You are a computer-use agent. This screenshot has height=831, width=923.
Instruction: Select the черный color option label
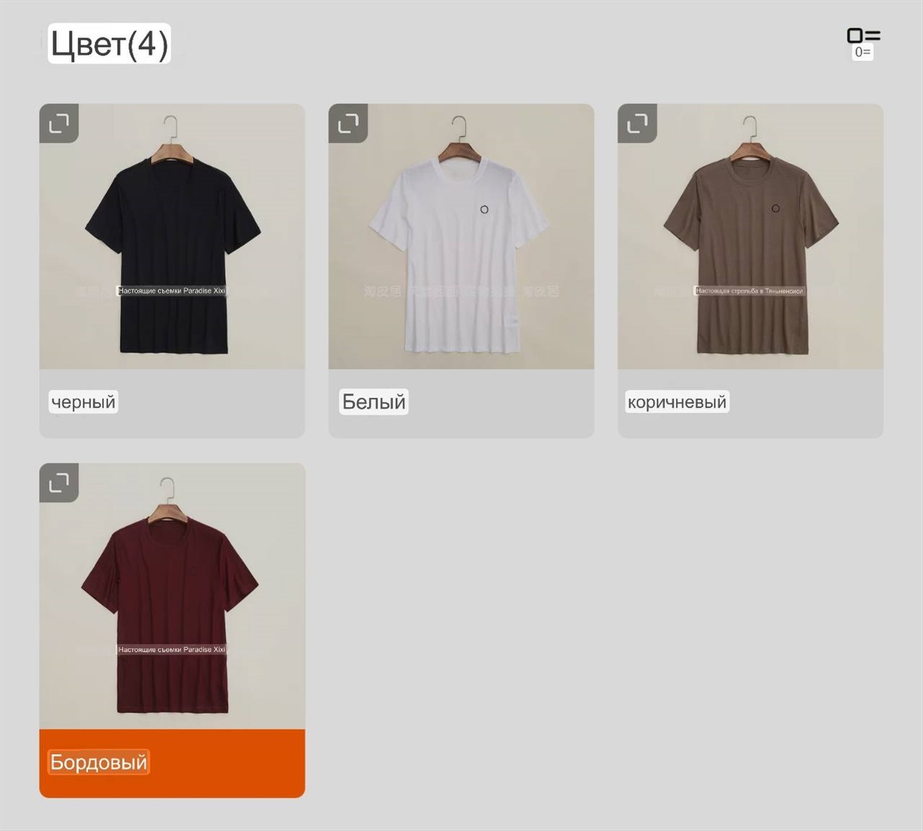pos(84,402)
